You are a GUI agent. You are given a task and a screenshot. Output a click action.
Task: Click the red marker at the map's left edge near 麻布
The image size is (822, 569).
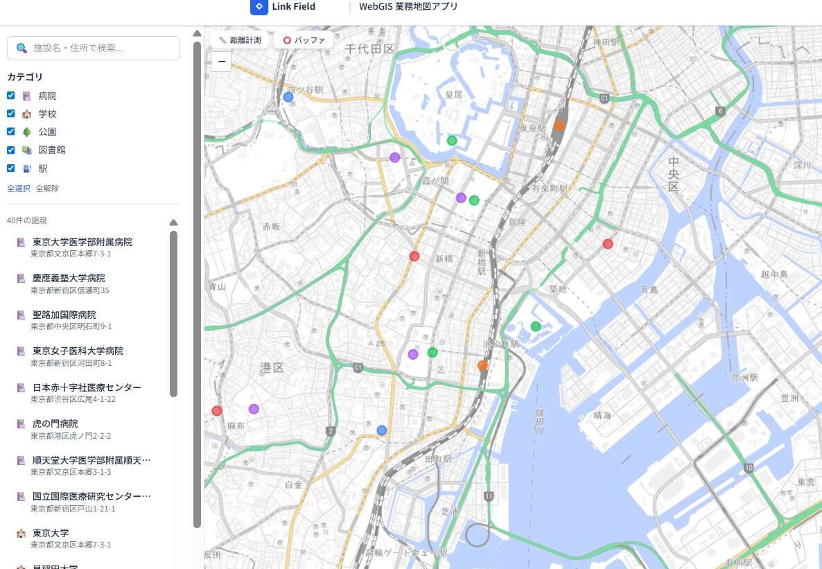click(216, 410)
